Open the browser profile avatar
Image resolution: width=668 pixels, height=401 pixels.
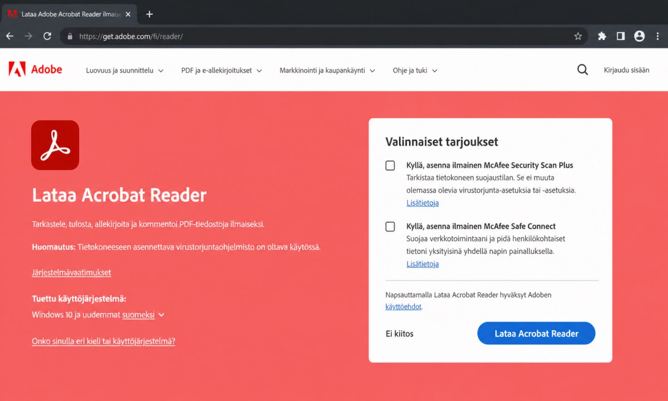click(639, 36)
